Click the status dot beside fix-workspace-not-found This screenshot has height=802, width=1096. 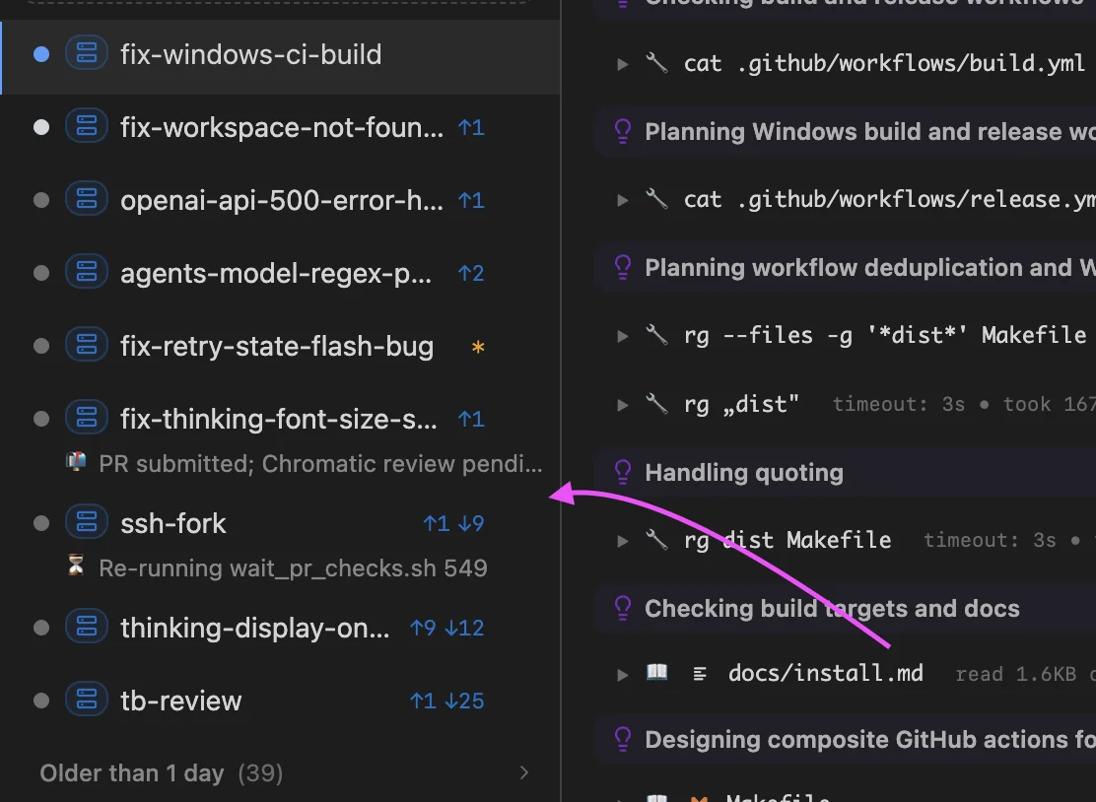41,127
